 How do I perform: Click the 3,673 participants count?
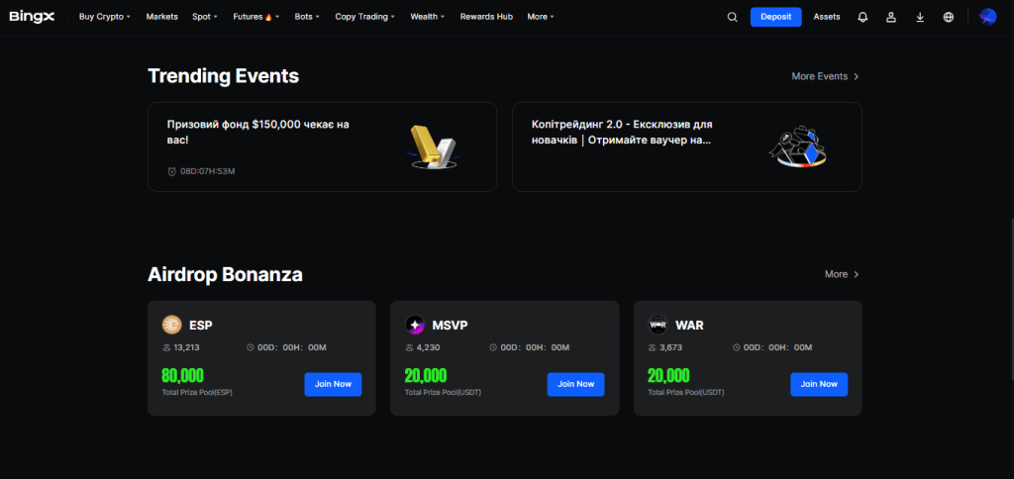(x=670, y=347)
